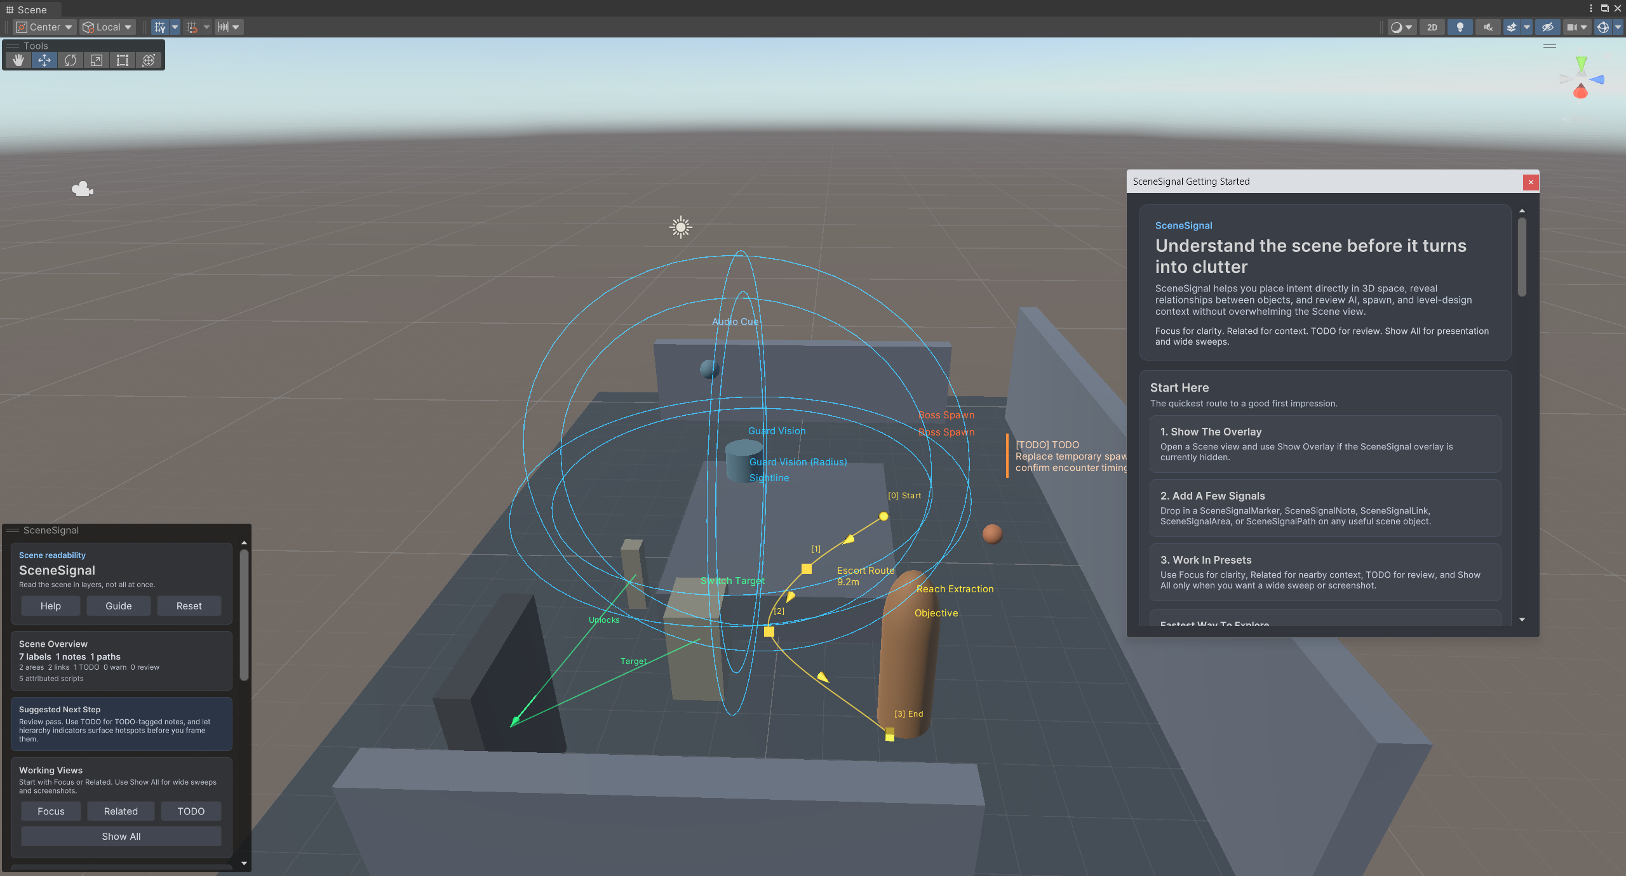The image size is (1626, 876).
Task: Click the orientation gizmo overlay grip handle
Action: click(1550, 46)
